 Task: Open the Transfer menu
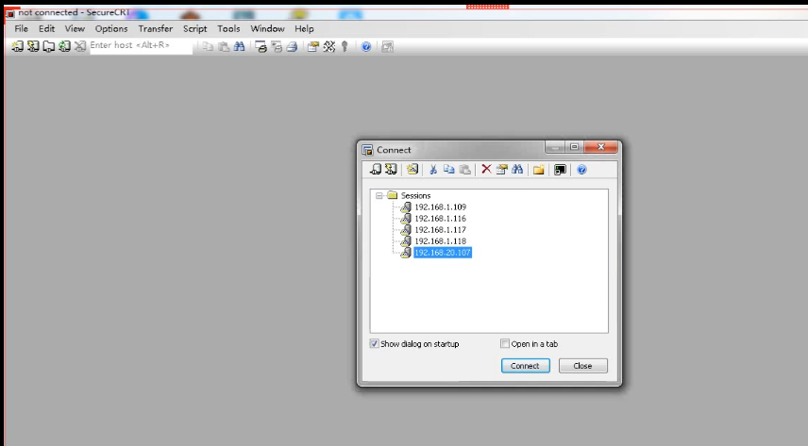tap(156, 29)
